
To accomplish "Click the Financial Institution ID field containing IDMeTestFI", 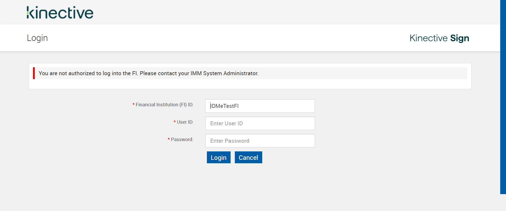I will point(260,106).
